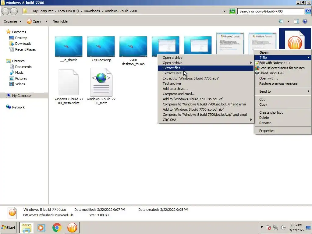The height and width of the screenshot is (234, 312).
Task: Switch to BitComet in the taskbar
Action: (72, 227)
